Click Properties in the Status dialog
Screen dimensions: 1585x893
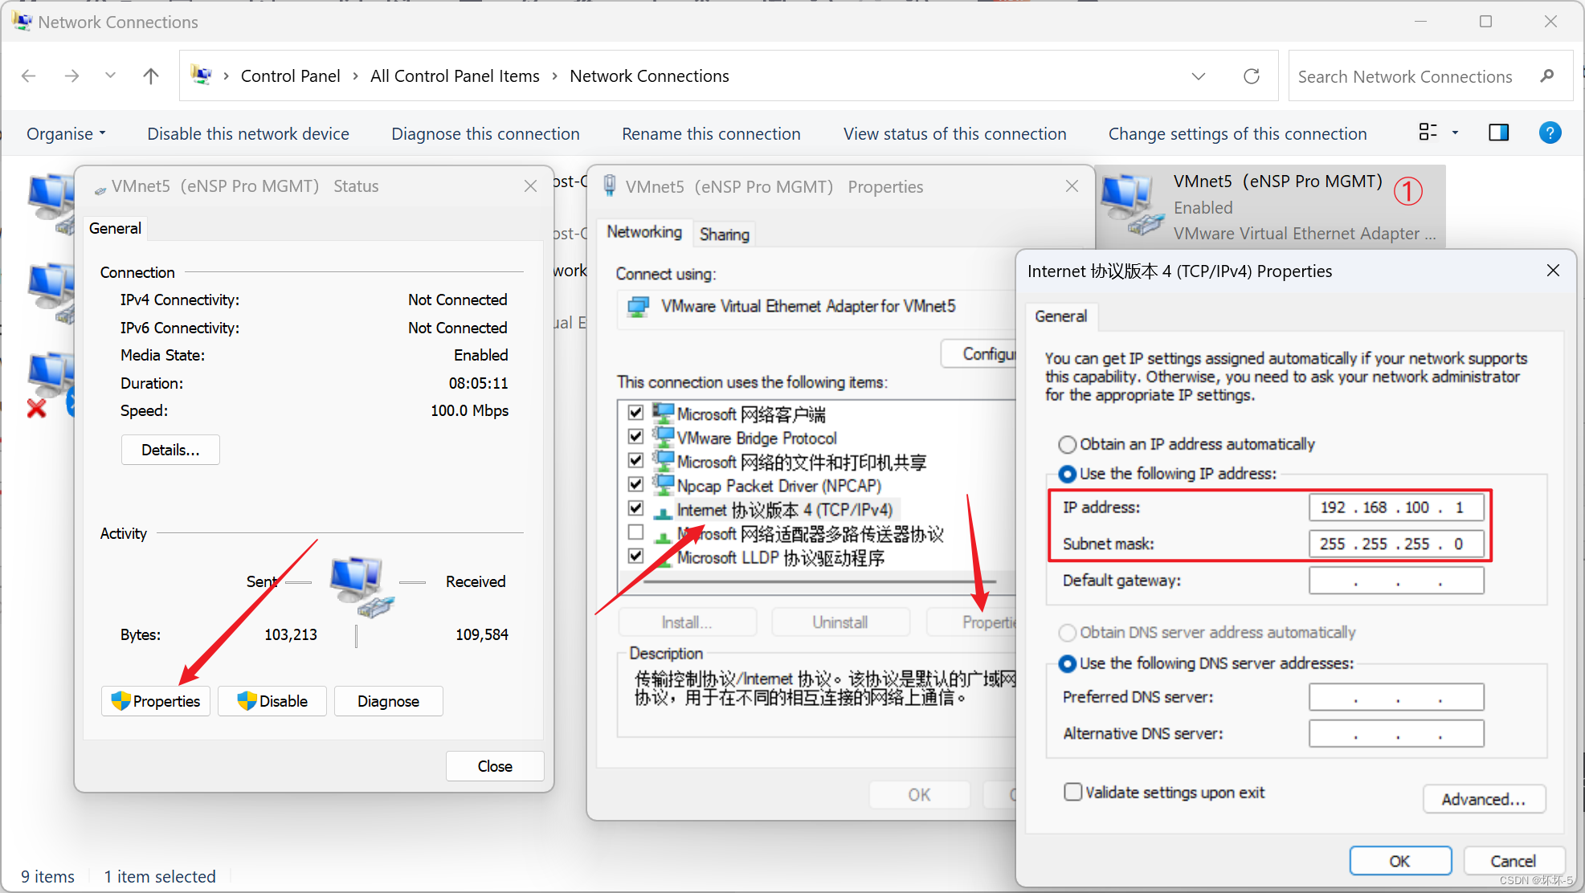(x=156, y=701)
